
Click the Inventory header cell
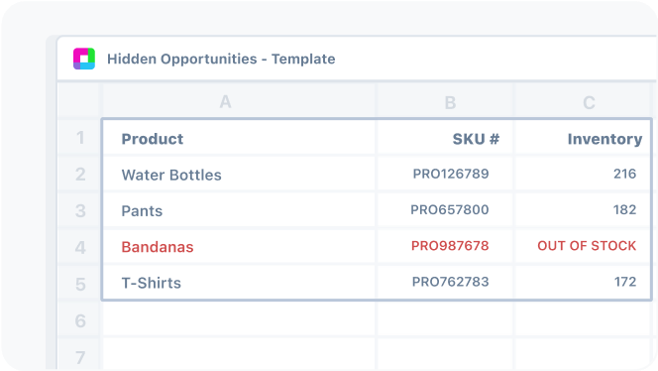584,138
